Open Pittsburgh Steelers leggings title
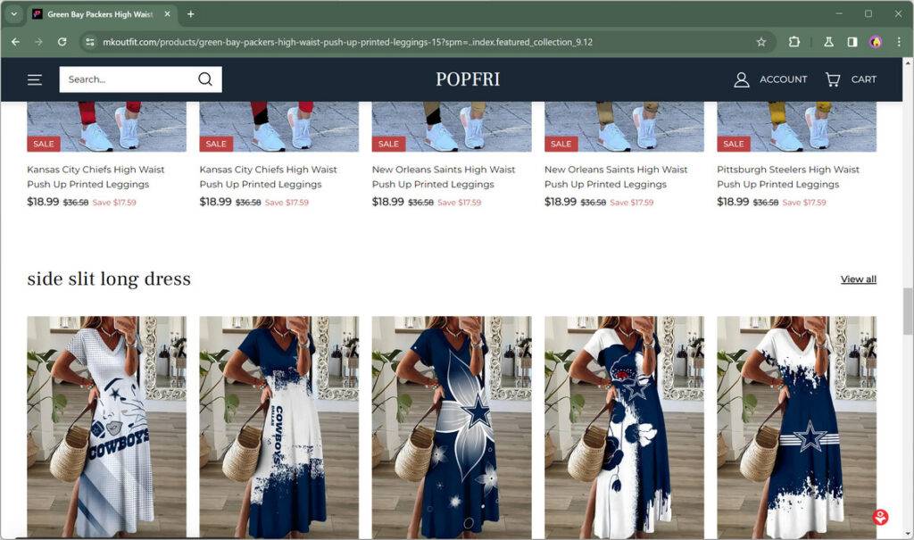 788,177
